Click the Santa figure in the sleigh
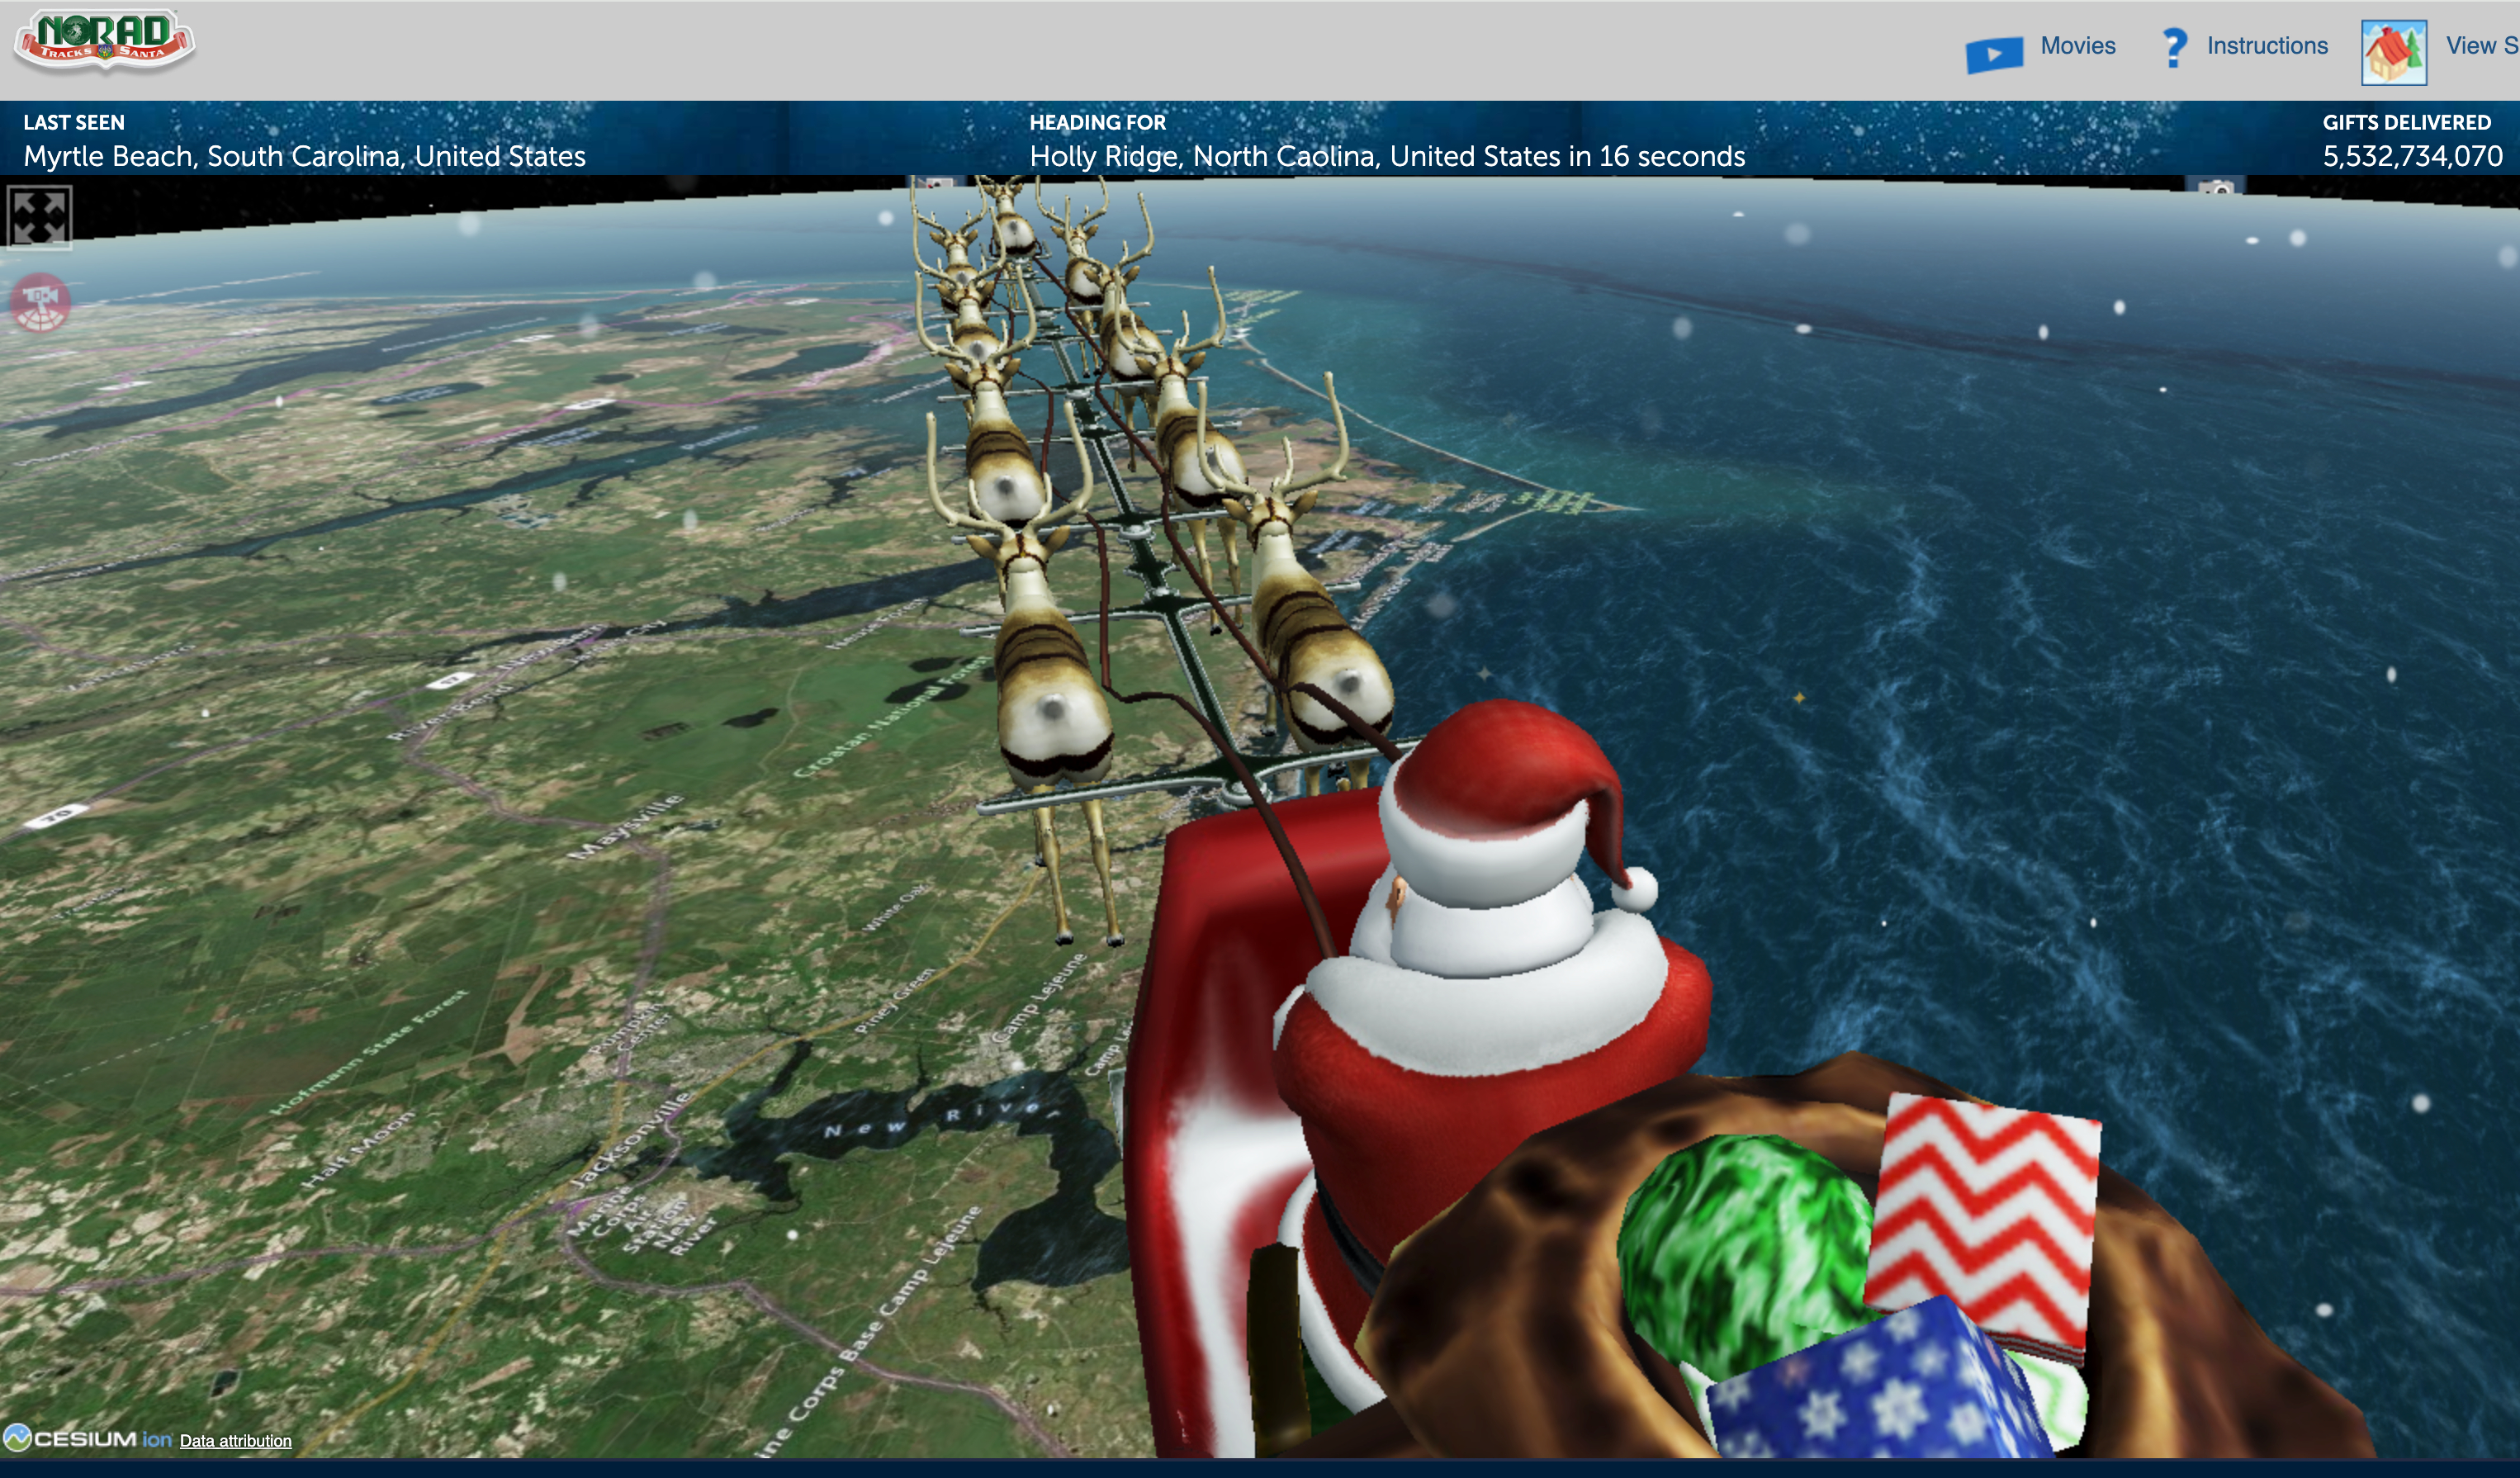The height and width of the screenshot is (1478, 2520). [x=1489, y=1050]
